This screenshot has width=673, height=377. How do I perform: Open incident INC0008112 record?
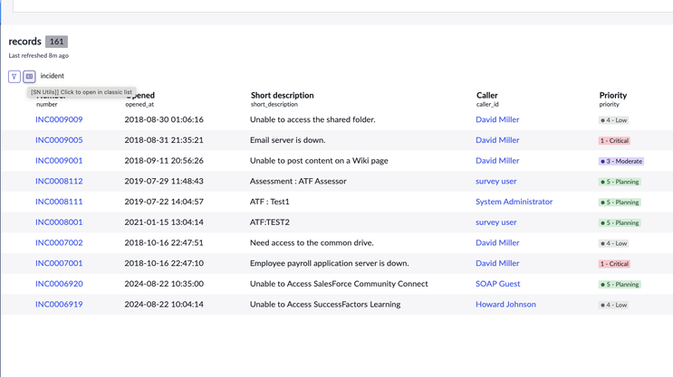(x=59, y=181)
